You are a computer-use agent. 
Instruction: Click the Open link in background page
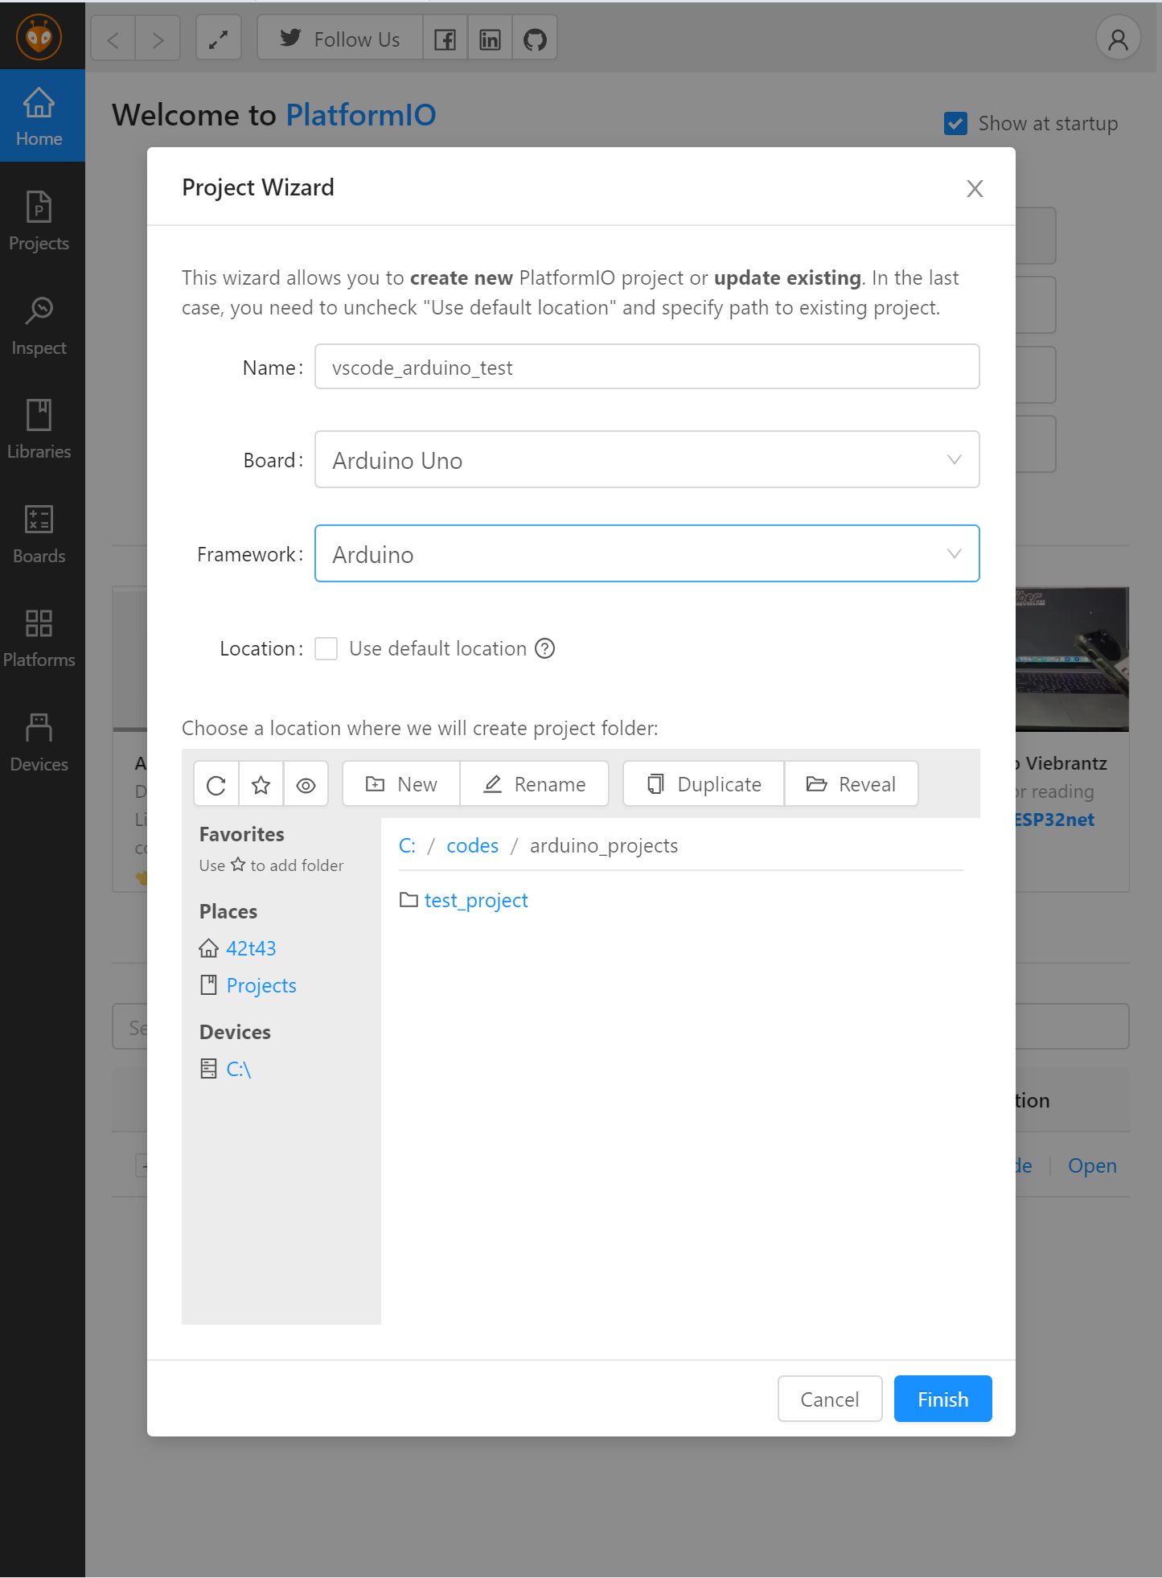tap(1091, 1165)
